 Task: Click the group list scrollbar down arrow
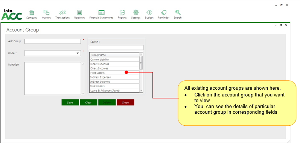click(x=141, y=91)
